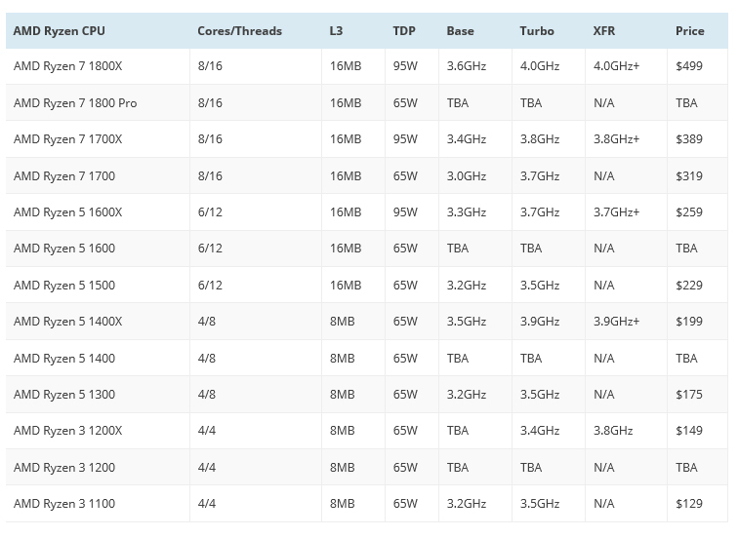739x537 pixels.
Task: Select the $175 price cell
Action: click(x=688, y=395)
